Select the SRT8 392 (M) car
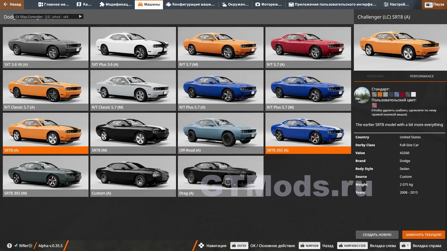 click(x=45, y=176)
